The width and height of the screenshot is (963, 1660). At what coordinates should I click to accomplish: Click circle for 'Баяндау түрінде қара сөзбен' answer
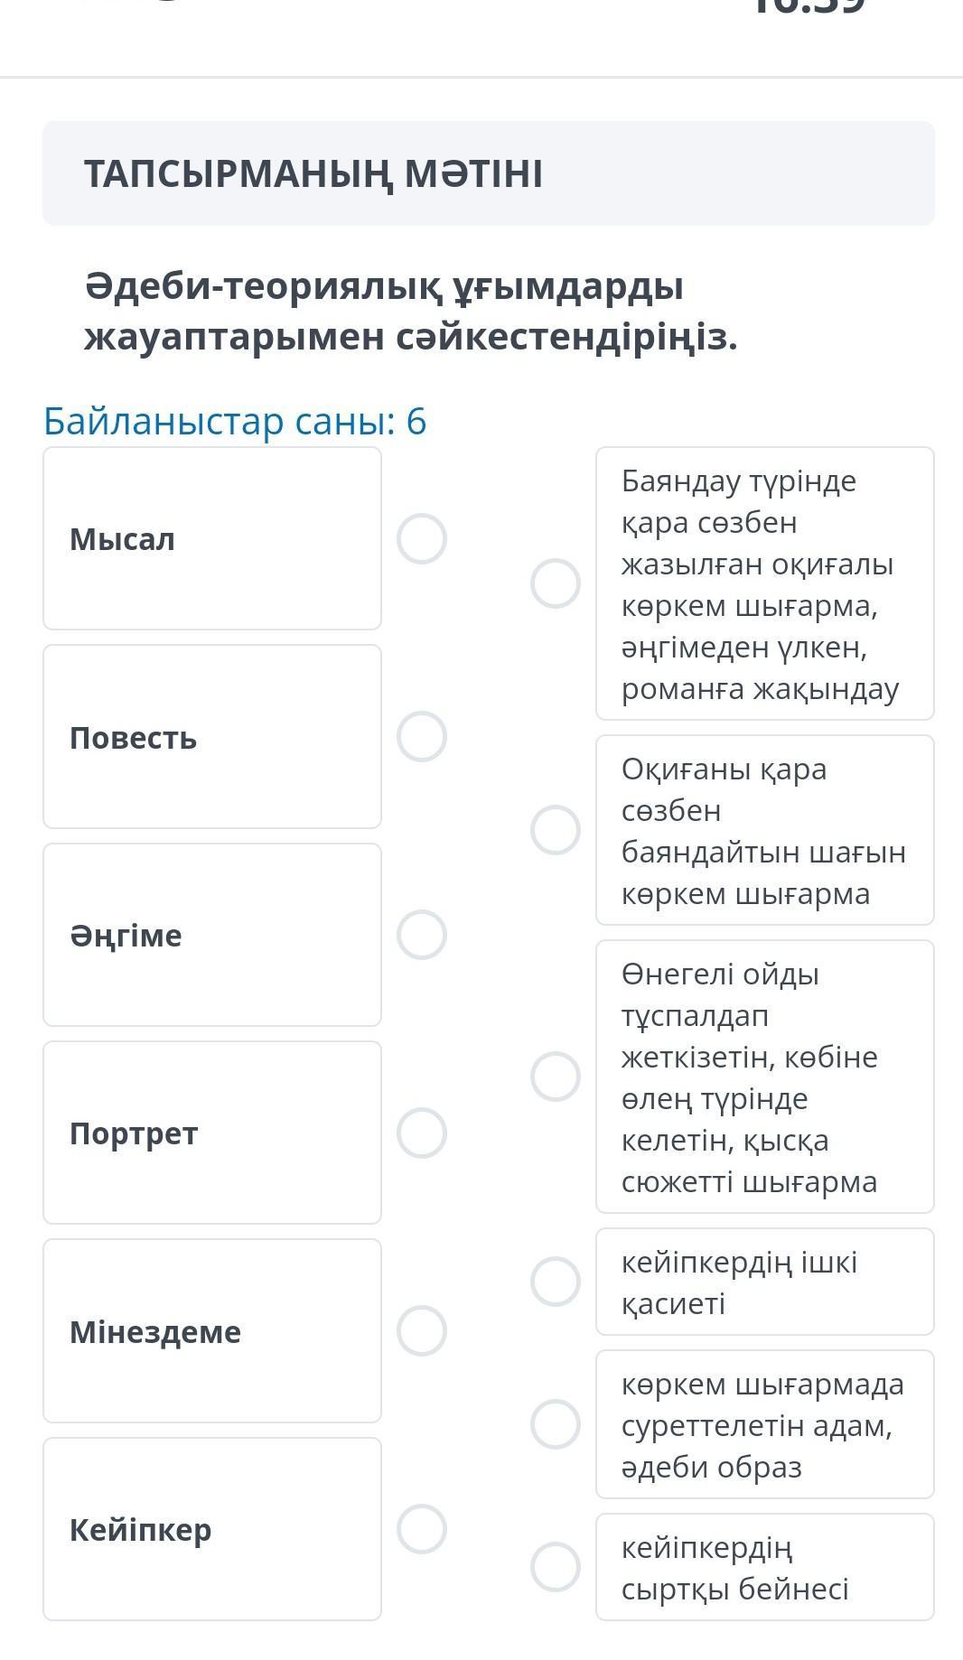coord(556,583)
